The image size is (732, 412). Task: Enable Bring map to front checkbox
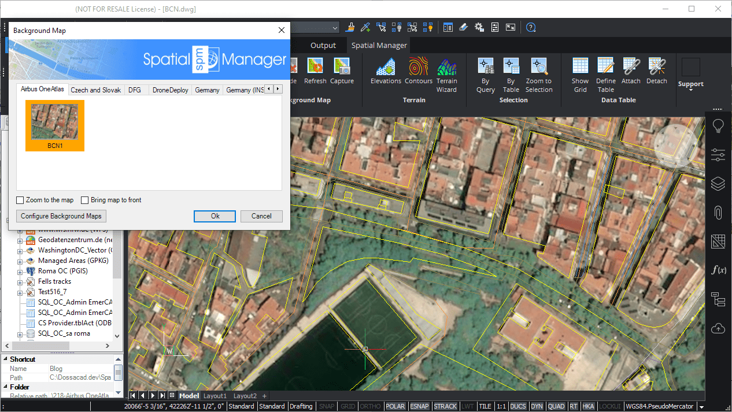point(85,201)
